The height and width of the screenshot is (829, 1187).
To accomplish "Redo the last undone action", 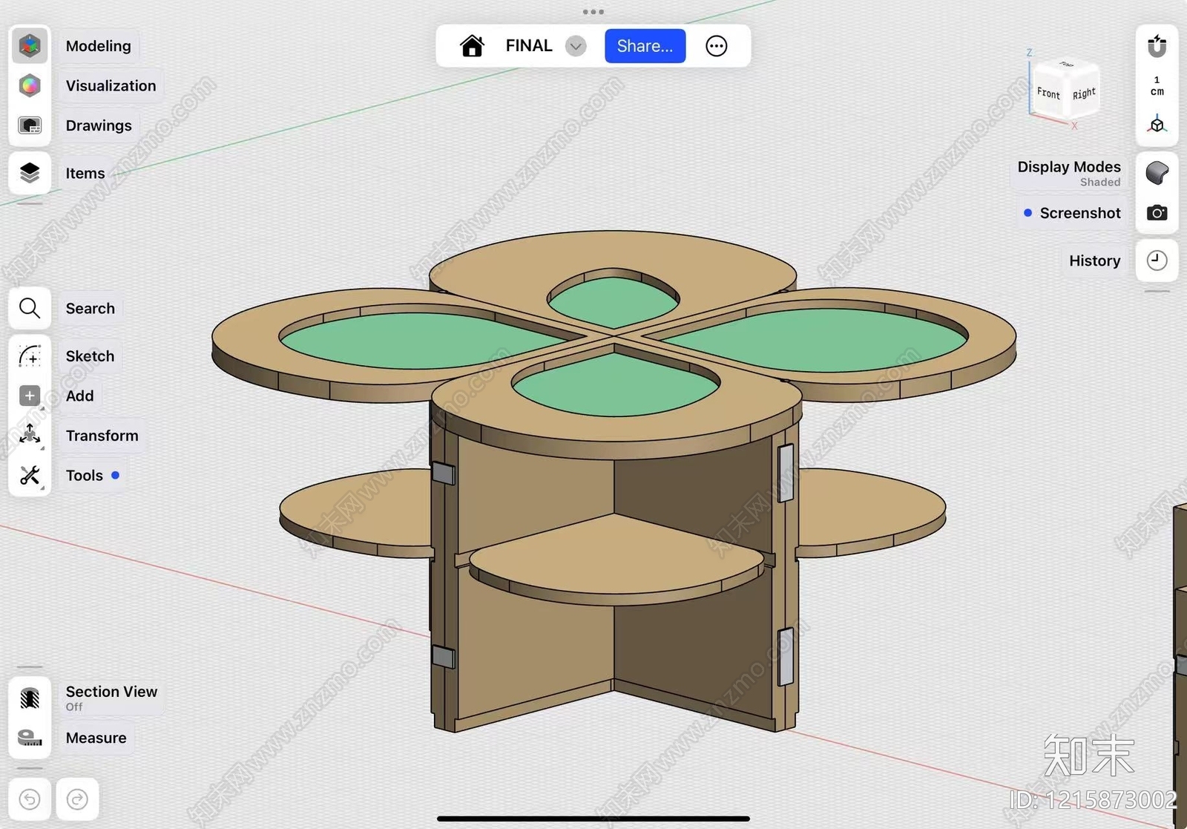I will pos(77,799).
